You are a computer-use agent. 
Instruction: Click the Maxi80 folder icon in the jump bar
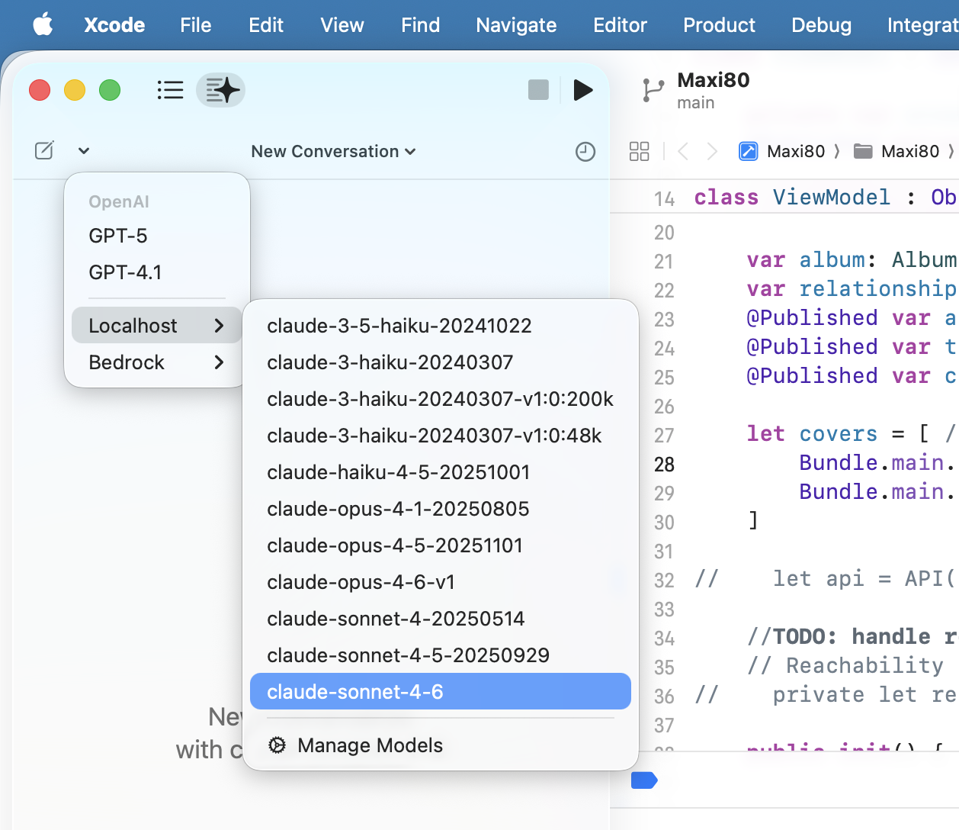point(862,151)
